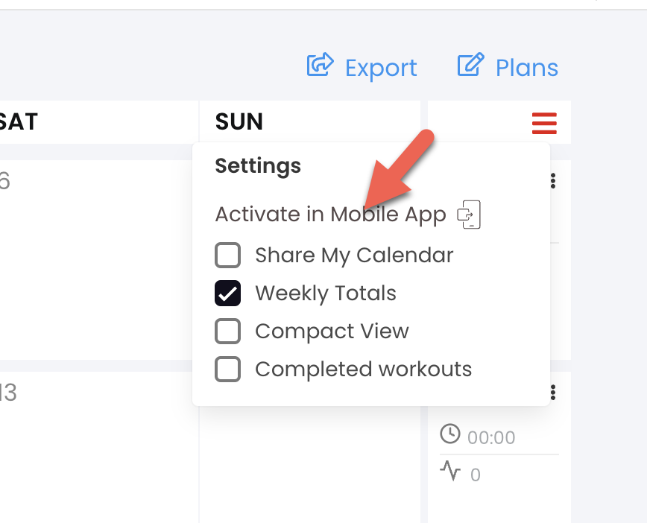Select Activate in Mobile App
647x523 pixels.
[x=330, y=215]
